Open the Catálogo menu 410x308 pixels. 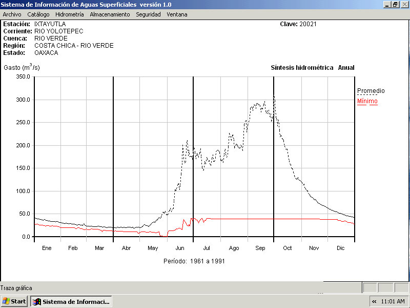[38, 14]
